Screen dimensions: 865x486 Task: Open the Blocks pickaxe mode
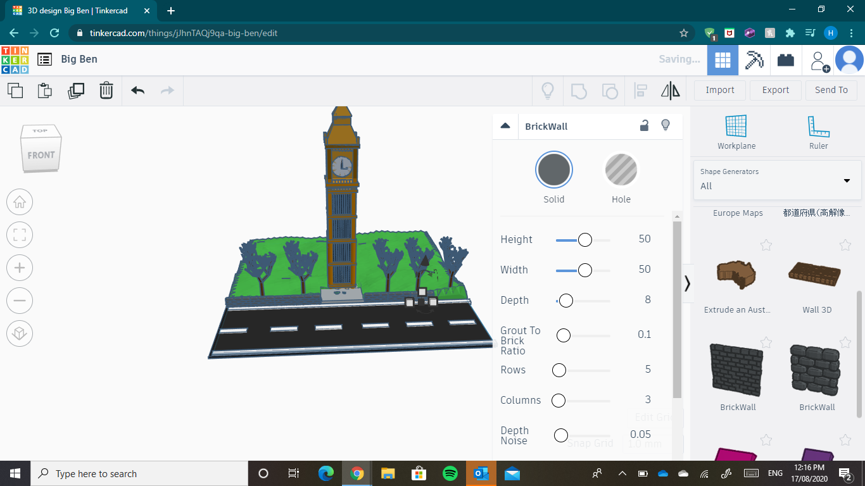[754, 60]
